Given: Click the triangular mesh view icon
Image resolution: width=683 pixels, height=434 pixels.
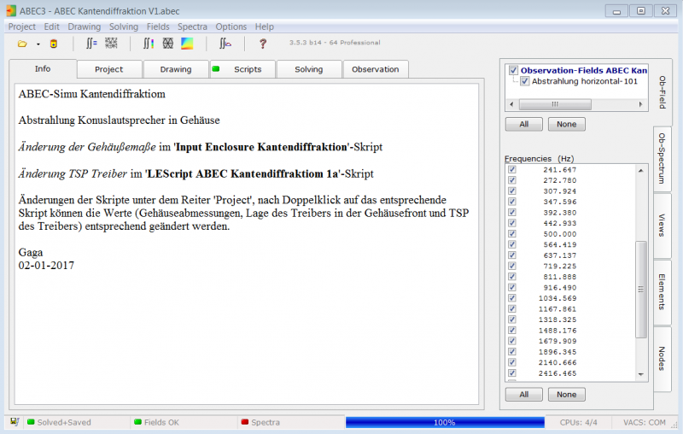Looking at the screenshot, I should tap(167, 43).
